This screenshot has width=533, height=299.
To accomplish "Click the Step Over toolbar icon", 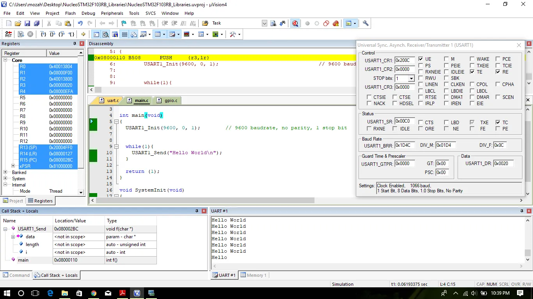I will tap(52, 34).
